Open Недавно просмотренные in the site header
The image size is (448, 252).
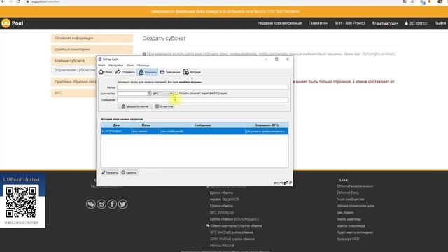pyautogui.click(x=279, y=23)
